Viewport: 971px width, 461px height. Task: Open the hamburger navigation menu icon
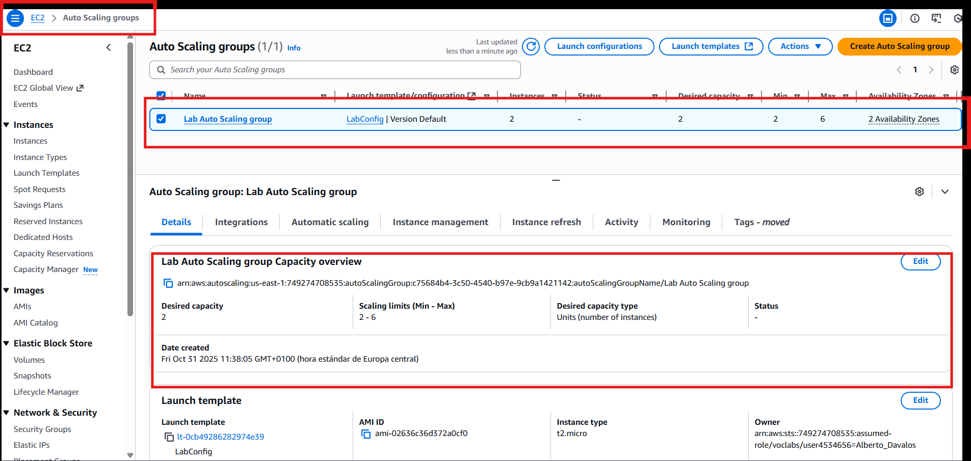[x=15, y=18]
